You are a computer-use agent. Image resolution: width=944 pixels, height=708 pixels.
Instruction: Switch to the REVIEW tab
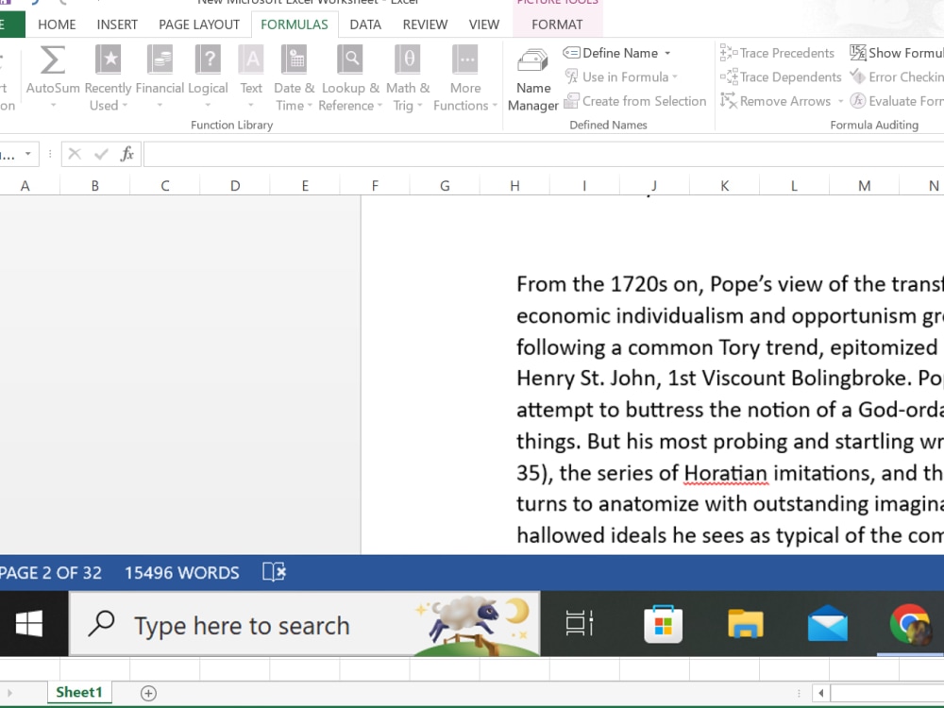coord(425,25)
